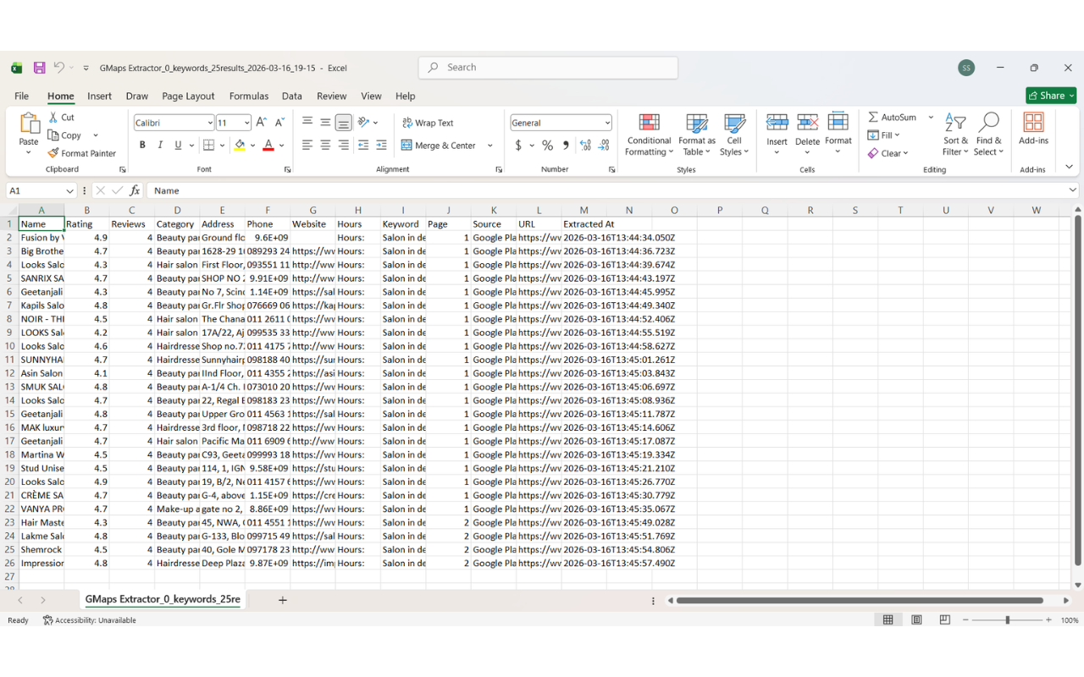
Task: Switch to the Insert tab
Action: click(99, 96)
